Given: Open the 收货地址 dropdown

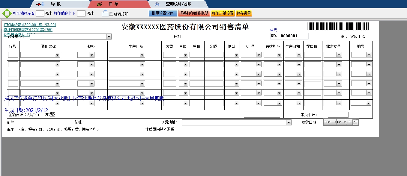Looking at the screenshot, I should pos(288,122).
